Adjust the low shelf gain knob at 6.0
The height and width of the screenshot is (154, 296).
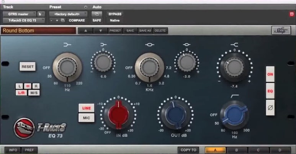click(103, 62)
